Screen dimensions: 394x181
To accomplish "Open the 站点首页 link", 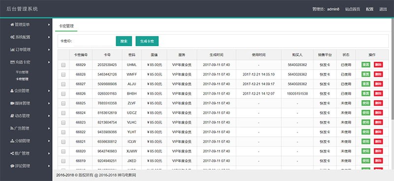I will pos(353,9).
